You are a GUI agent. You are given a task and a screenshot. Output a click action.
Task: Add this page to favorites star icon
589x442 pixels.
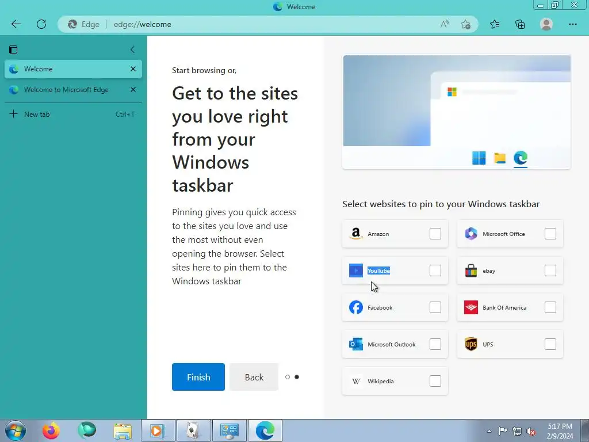465,24
